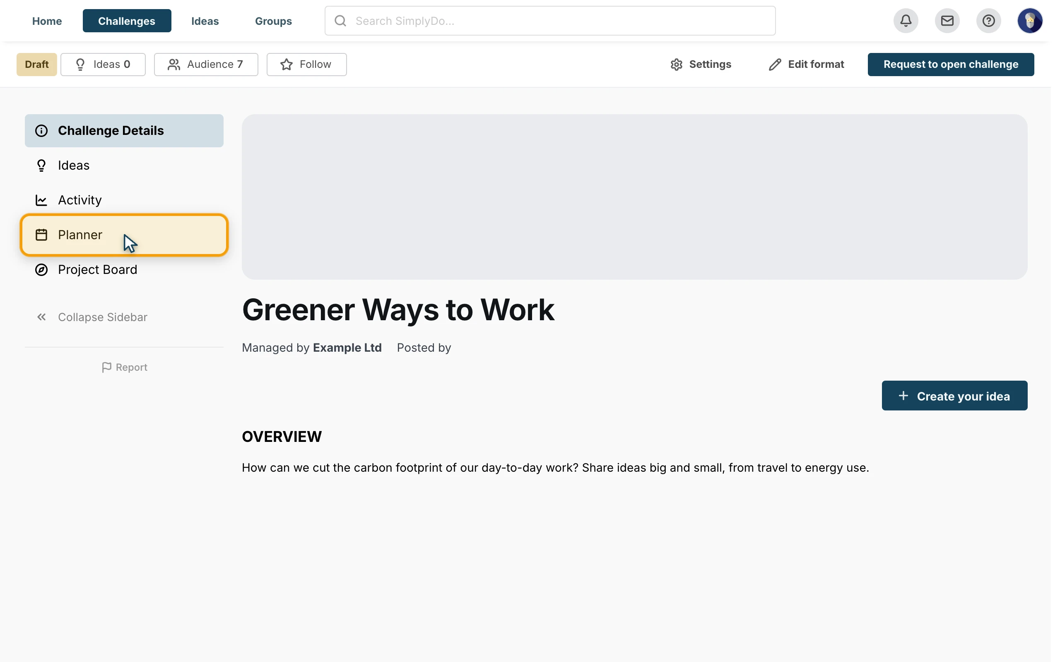Viewport: 1060px width, 662px height.
Task: Open the user profile avatar
Action: pos(1030,21)
